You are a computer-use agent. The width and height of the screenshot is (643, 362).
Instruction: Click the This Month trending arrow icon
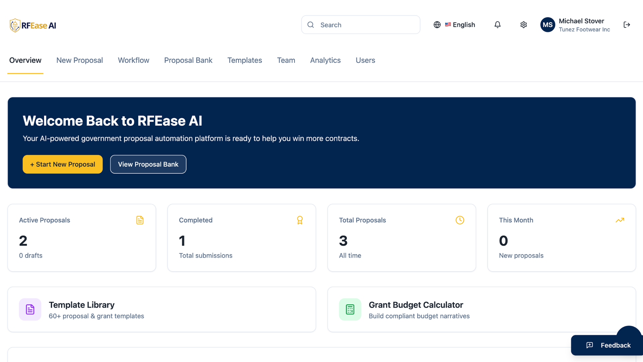click(620, 220)
